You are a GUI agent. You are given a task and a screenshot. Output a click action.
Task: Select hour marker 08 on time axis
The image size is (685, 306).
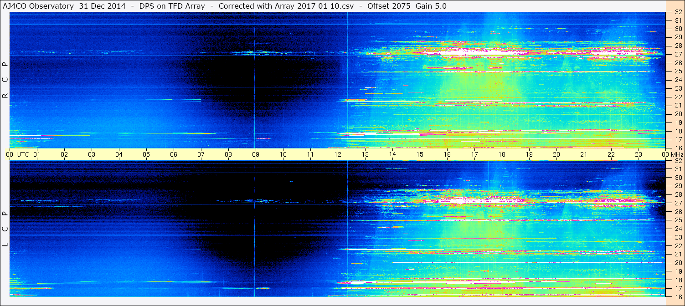click(228, 154)
